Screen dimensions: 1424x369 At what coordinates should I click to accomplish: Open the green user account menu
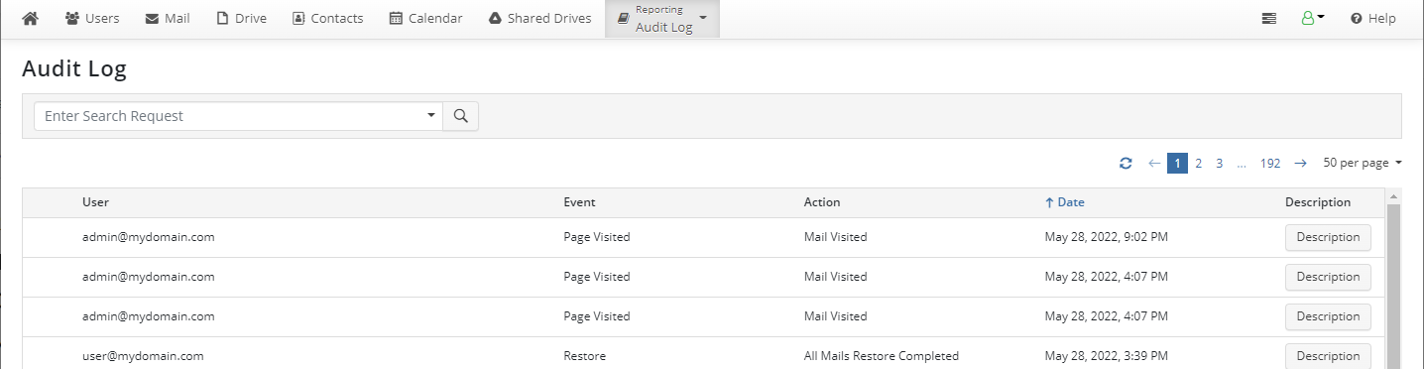click(x=1313, y=18)
